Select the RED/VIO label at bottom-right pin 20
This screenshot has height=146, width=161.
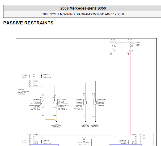135,134
